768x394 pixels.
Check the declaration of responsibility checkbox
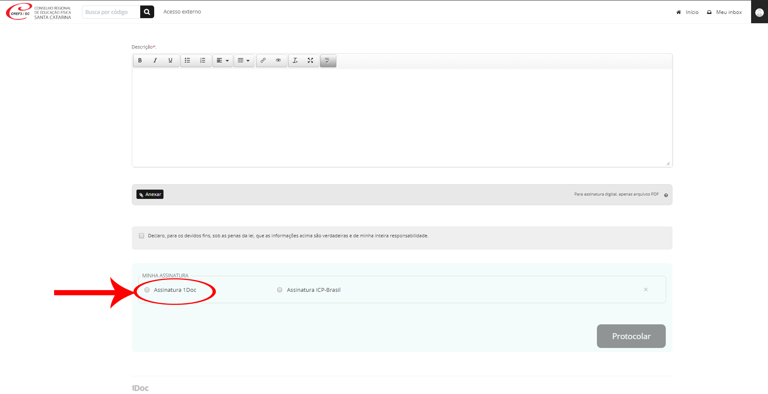tap(142, 236)
